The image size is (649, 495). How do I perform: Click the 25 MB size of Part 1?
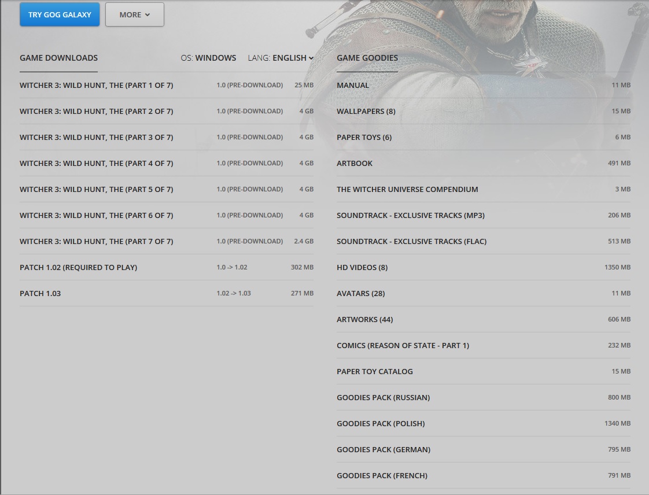pos(304,85)
